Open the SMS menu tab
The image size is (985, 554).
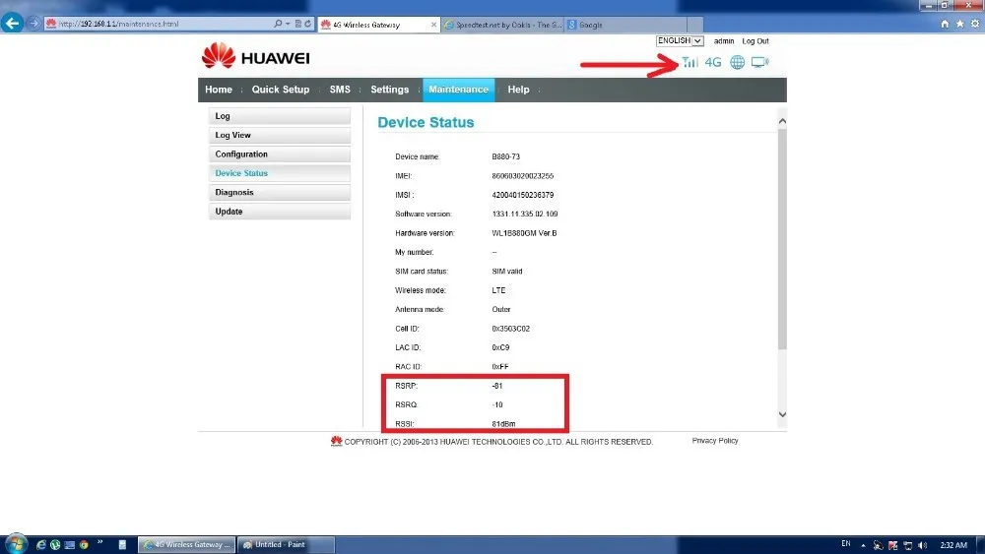click(x=340, y=90)
